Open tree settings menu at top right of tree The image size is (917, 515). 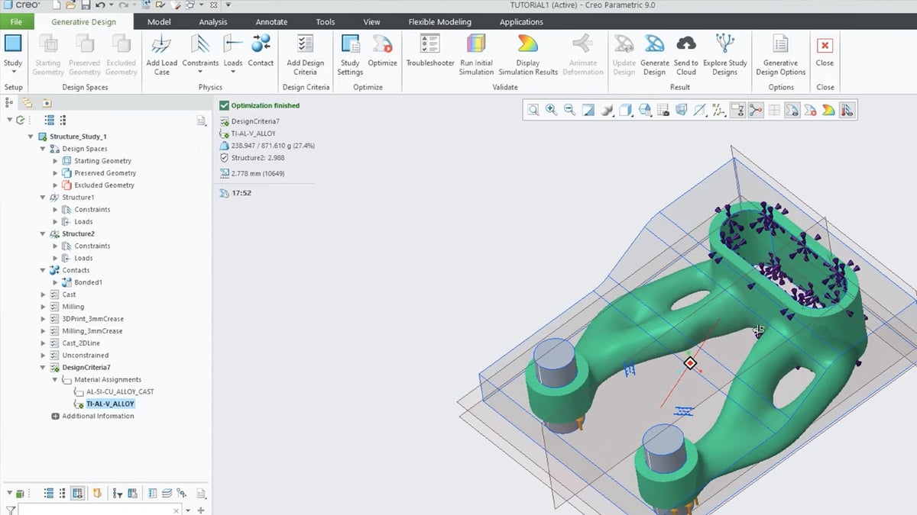point(202,121)
